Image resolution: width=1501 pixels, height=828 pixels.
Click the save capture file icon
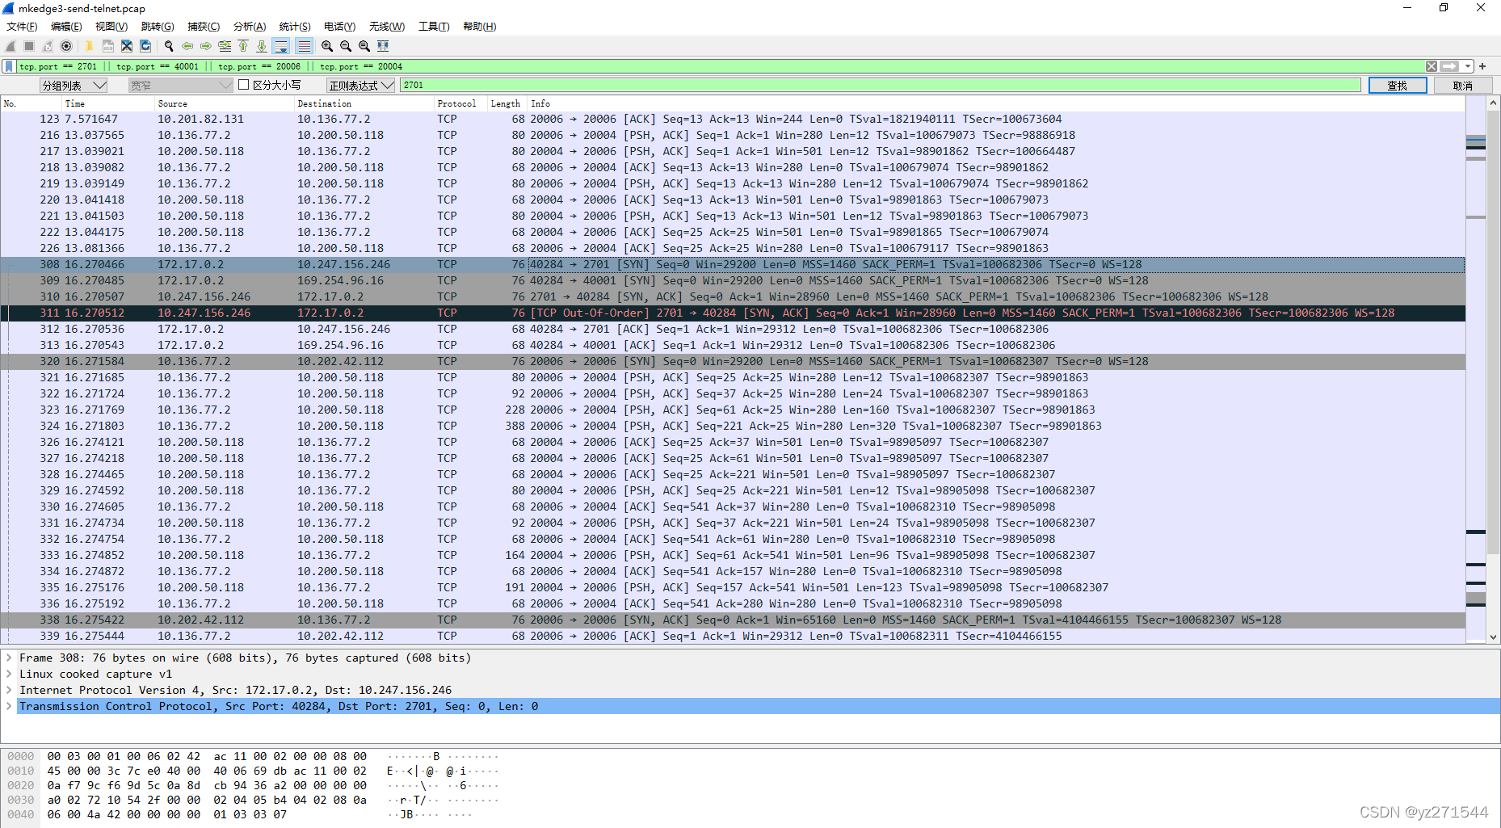pyautogui.click(x=107, y=46)
